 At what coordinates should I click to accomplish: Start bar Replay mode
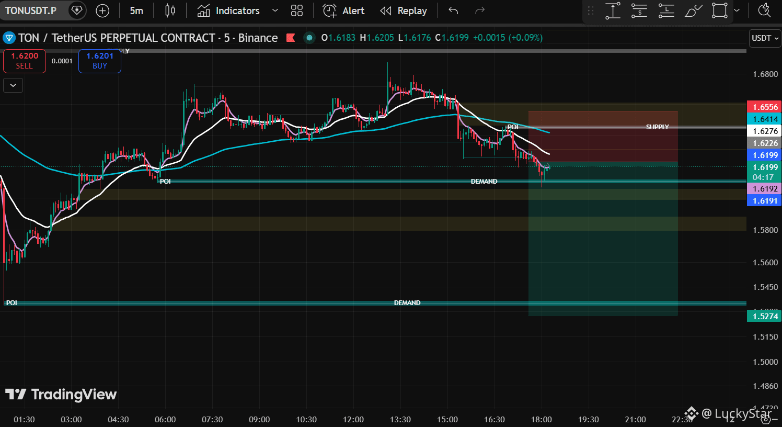click(404, 10)
